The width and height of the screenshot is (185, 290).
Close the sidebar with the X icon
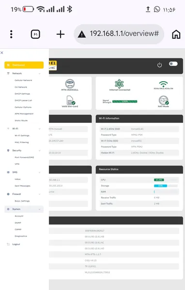coord(2,53)
